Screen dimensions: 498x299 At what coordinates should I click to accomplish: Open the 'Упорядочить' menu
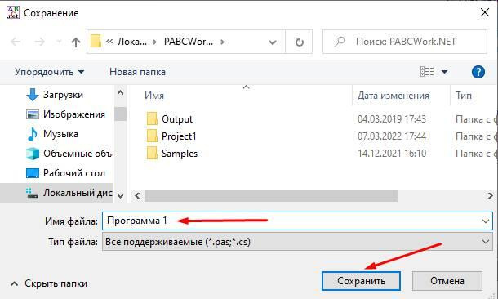coord(49,72)
